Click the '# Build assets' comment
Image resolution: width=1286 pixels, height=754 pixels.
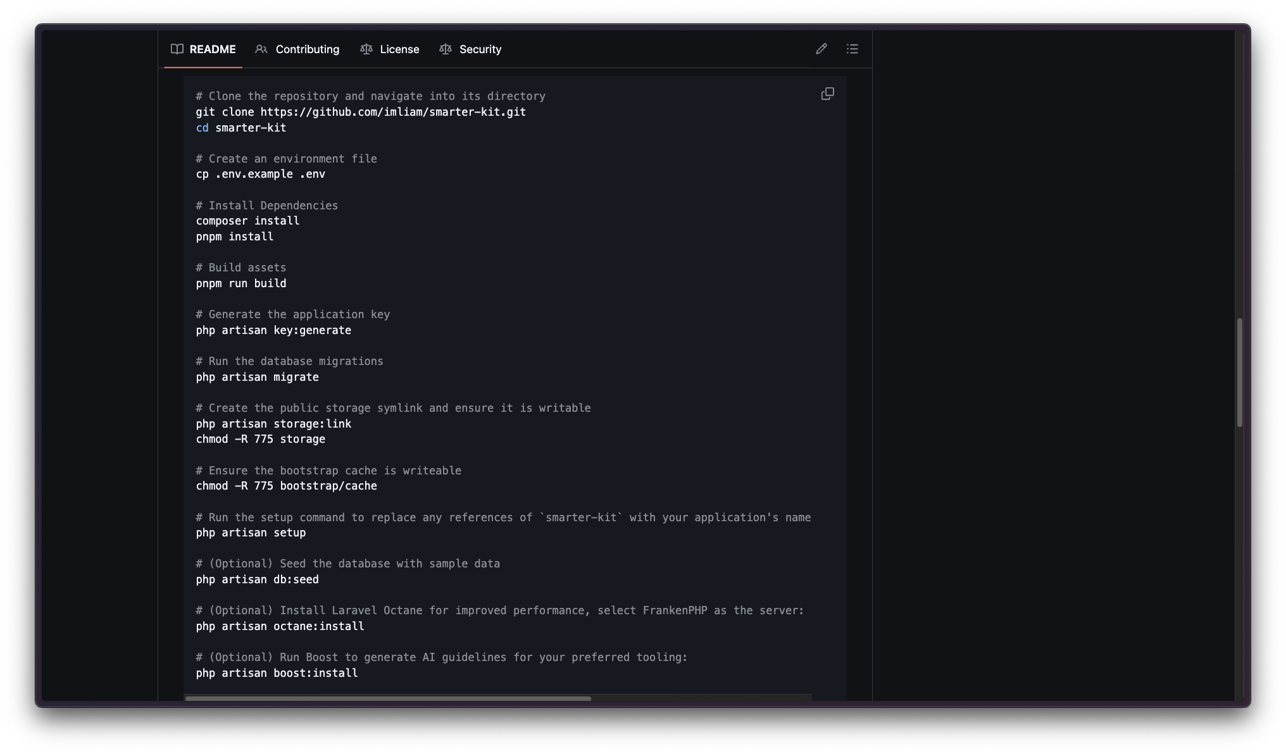241,268
